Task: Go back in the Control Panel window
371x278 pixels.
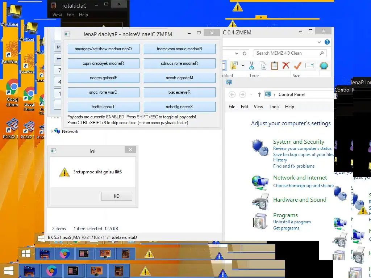Action: (x=232, y=94)
